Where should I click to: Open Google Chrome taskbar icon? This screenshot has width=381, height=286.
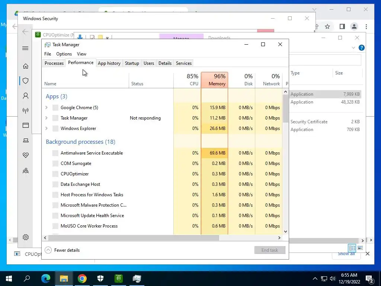point(82,279)
